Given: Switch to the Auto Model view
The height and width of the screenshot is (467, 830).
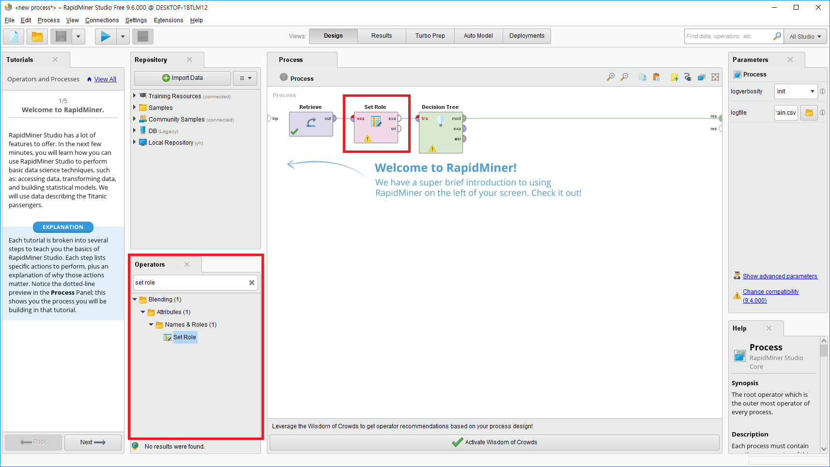Looking at the screenshot, I should 478,36.
